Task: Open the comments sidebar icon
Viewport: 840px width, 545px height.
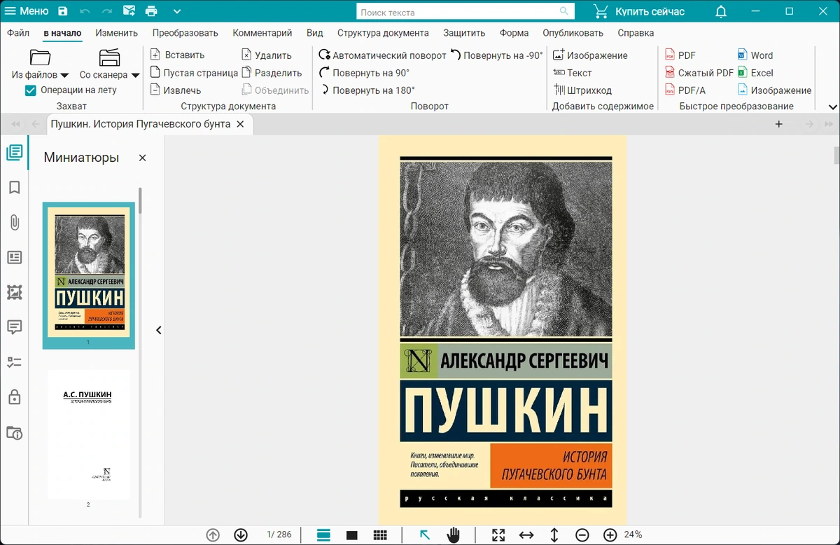Action: (14, 327)
